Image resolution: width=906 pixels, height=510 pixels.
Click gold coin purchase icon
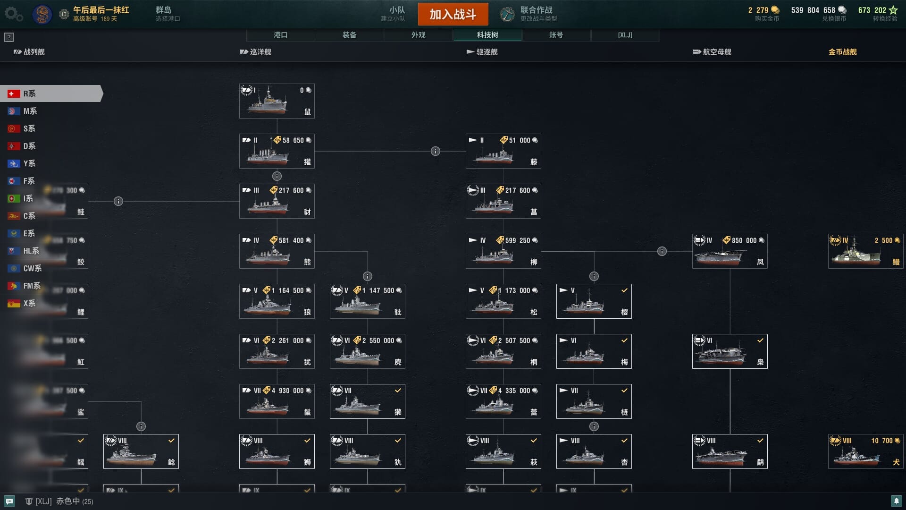pyautogui.click(x=775, y=10)
